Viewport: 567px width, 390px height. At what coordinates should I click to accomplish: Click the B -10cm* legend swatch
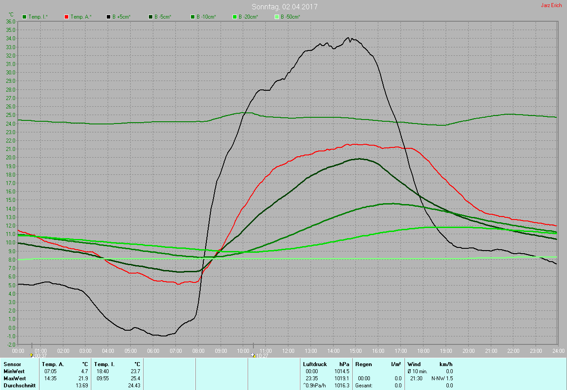click(x=193, y=17)
